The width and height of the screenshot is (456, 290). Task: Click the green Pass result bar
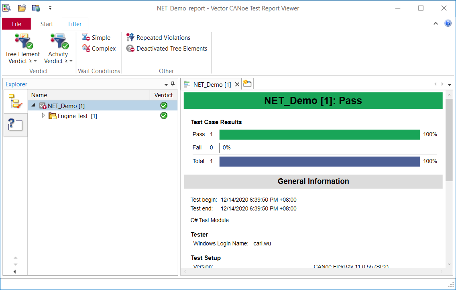click(320, 135)
